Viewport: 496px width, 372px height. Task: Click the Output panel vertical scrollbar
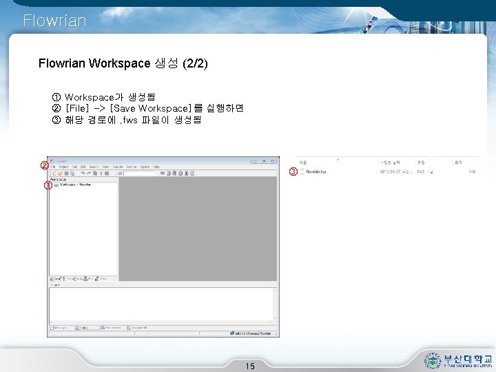tap(275, 304)
